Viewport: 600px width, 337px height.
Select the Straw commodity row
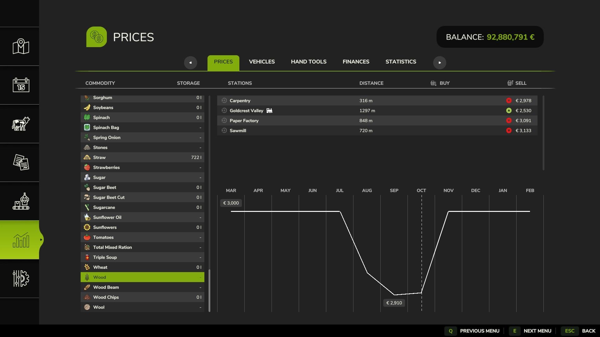coord(142,157)
